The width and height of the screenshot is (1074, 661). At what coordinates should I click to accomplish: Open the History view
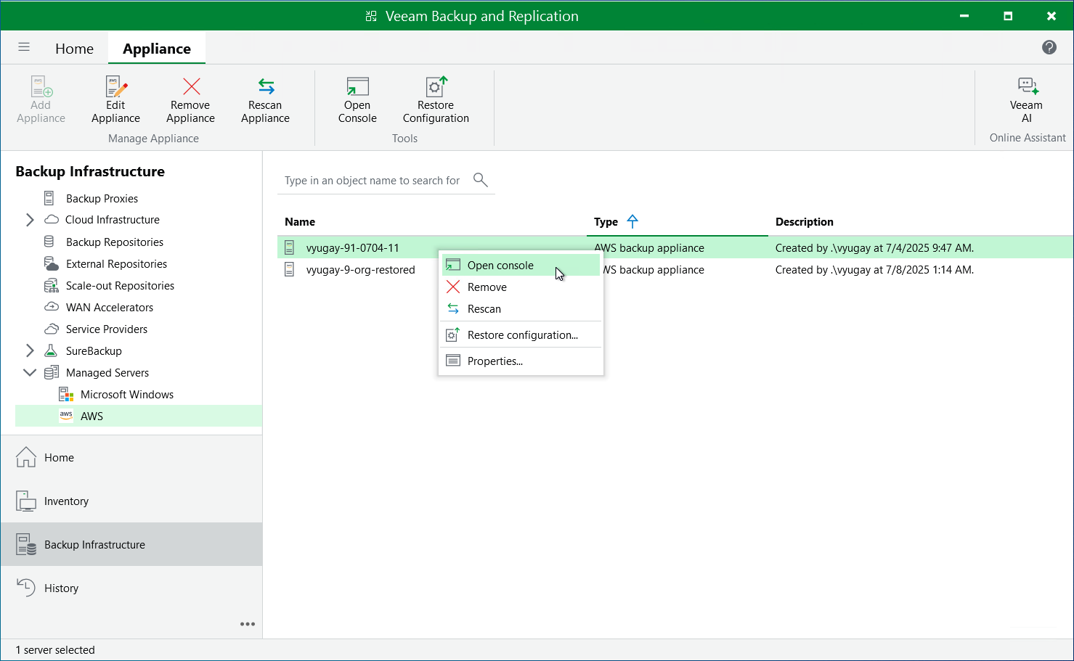coord(61,588)
